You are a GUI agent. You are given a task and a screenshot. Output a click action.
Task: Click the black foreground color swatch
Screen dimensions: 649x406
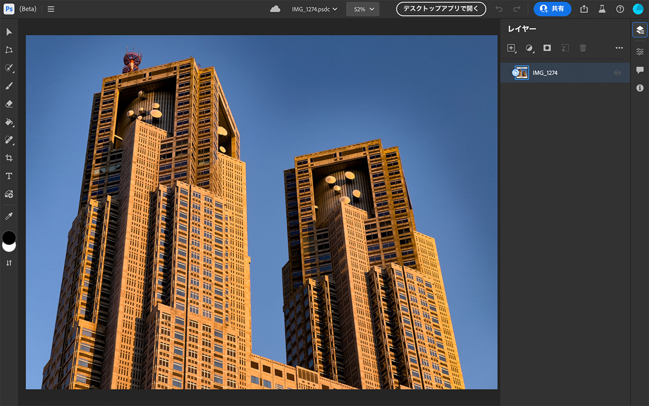(x=9, y=237)
